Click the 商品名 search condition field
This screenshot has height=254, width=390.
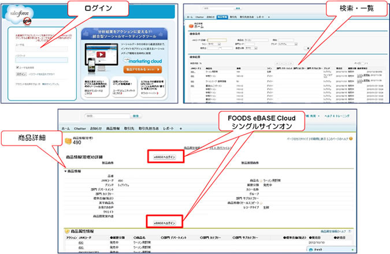257,40
